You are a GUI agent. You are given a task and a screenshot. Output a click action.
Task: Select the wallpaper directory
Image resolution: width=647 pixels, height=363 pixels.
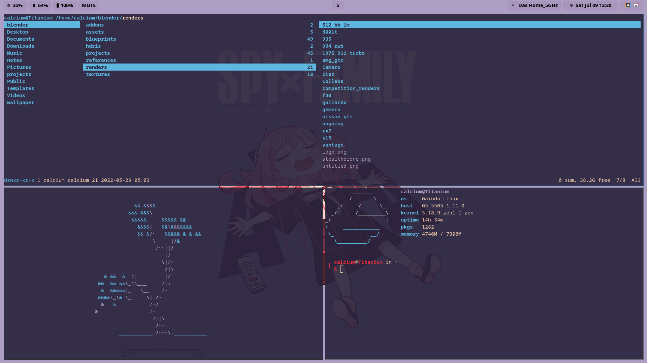click(21, 103)
